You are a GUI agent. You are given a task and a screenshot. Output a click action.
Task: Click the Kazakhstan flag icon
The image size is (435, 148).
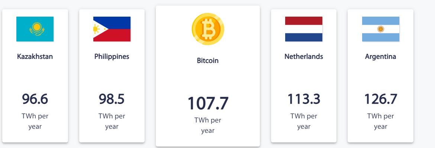click(x=35, y=29)
